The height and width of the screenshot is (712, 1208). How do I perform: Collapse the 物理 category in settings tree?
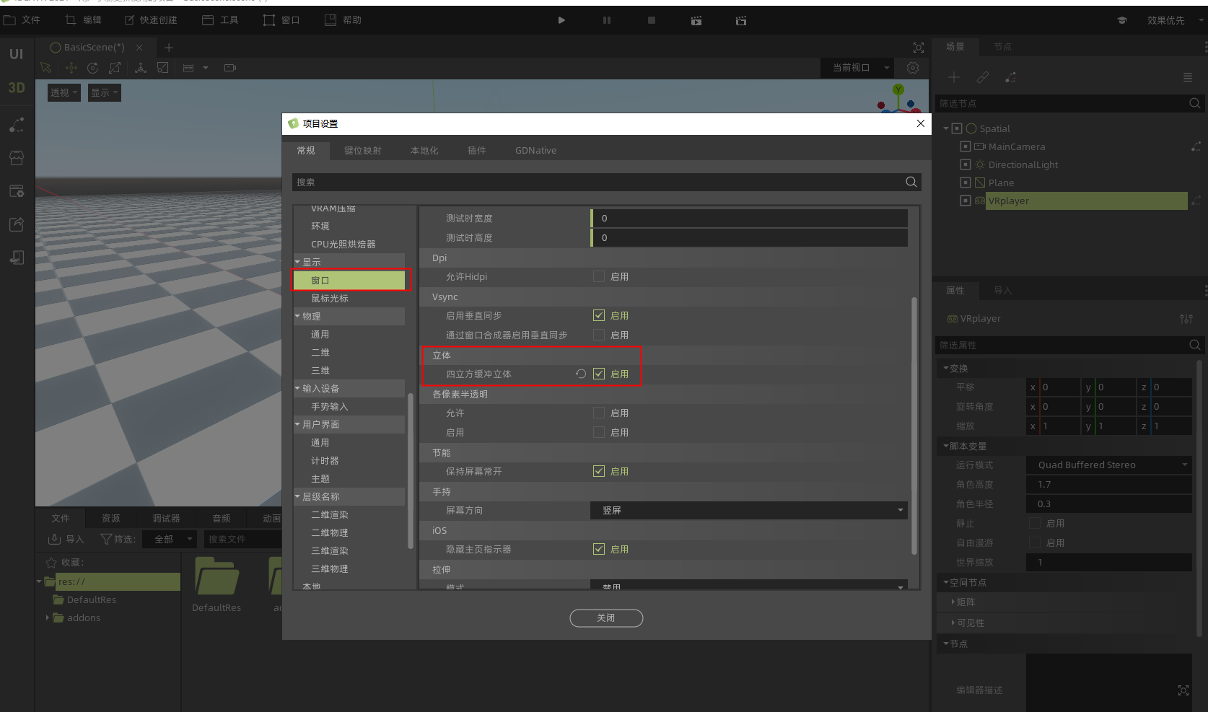[297, 316]
